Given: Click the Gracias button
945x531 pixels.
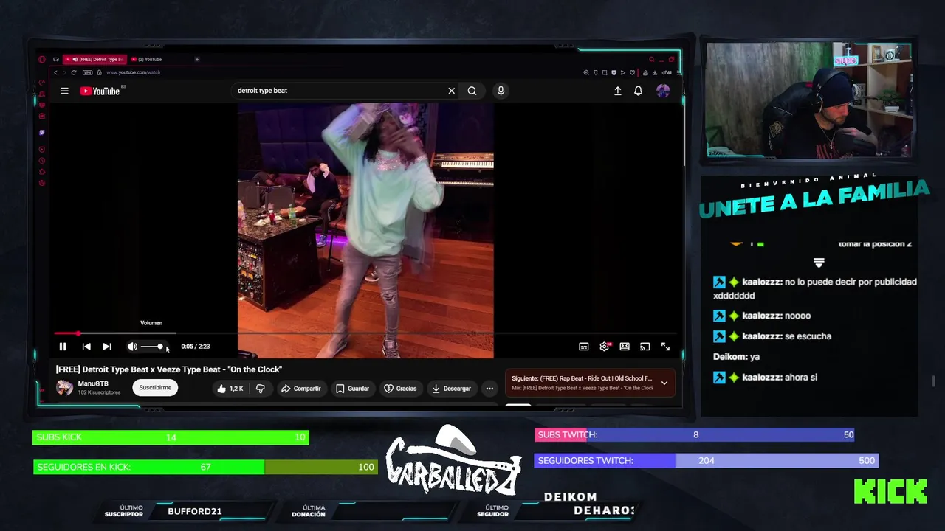Looking at the screenshot, I should coord(400,389).
